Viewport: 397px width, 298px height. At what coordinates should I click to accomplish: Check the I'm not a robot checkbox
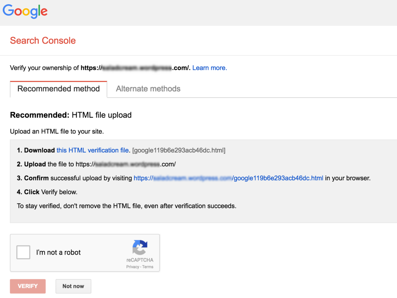point(23,252)
